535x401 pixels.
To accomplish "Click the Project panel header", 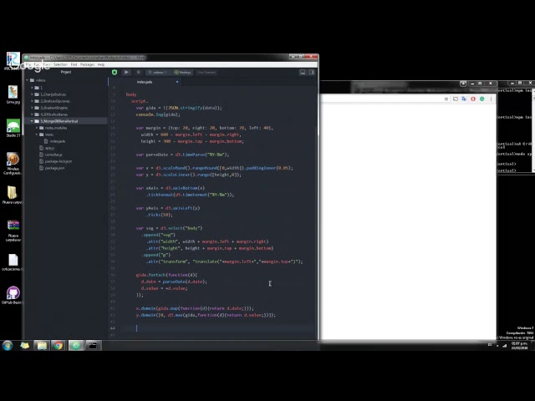I will point(66,72).
